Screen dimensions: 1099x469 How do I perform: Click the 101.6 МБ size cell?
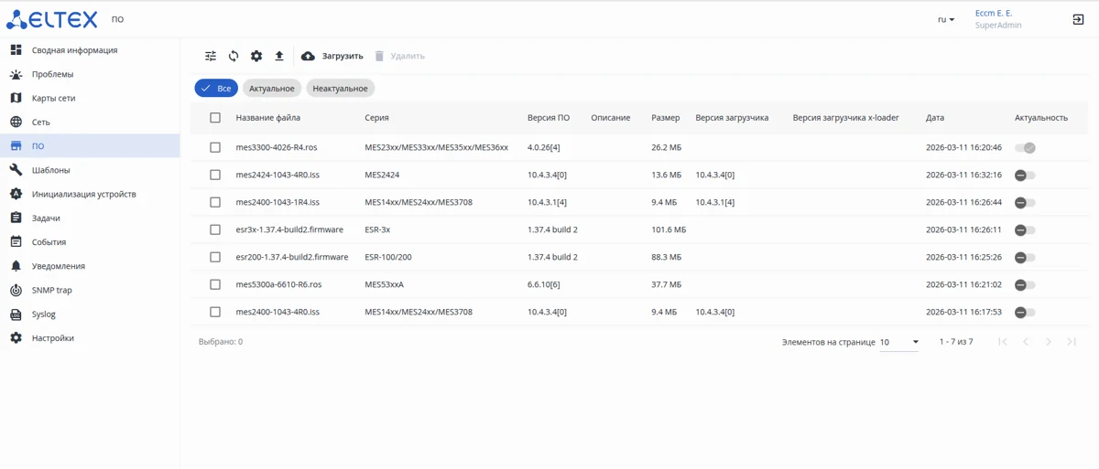tap(669, 229)
